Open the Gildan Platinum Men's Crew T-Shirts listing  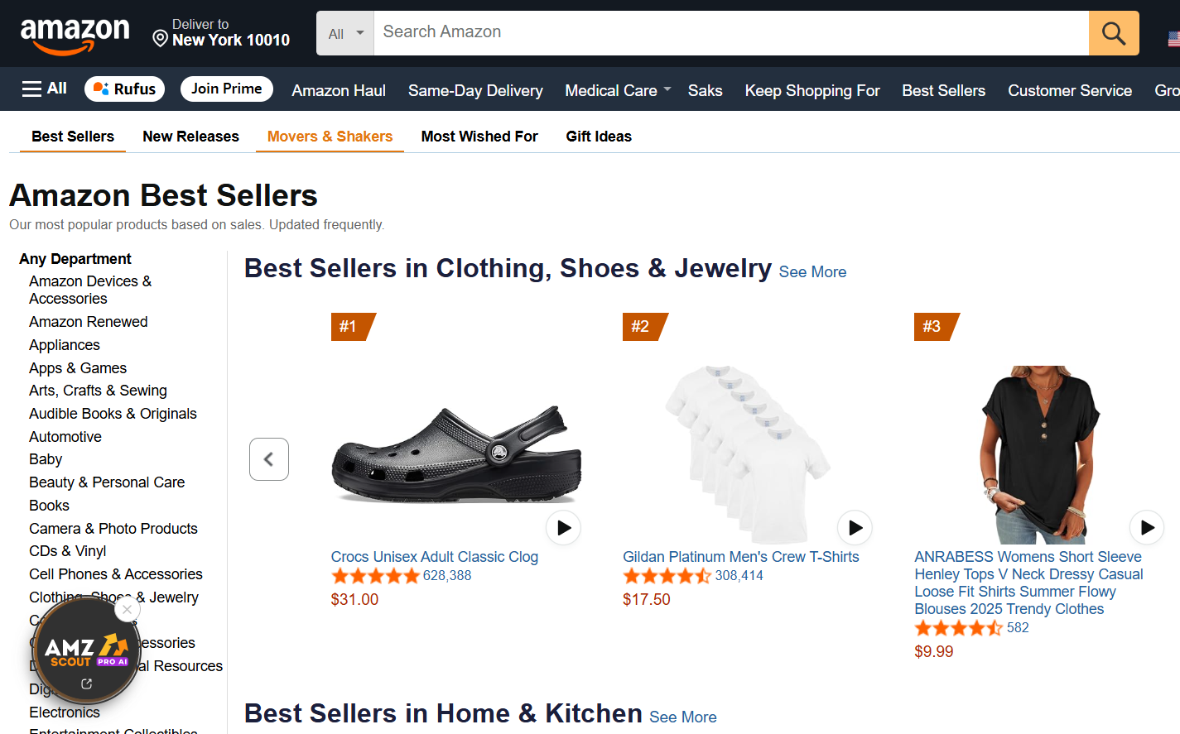click(740, 557)
